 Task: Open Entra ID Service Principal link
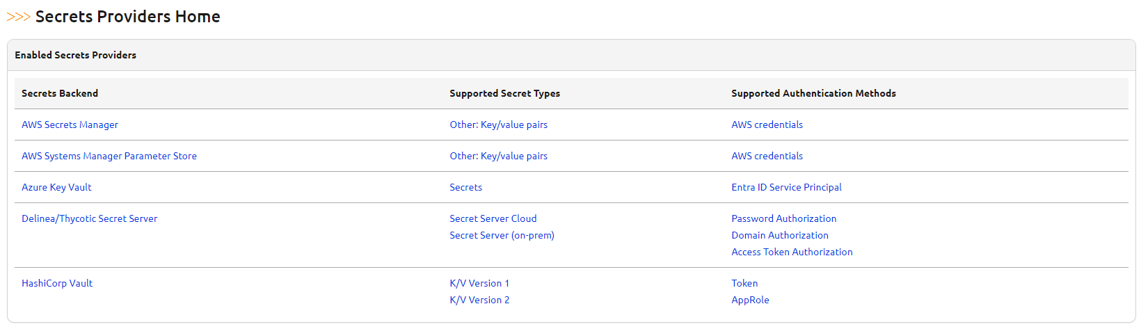pyautogui.click(x=786, y=187)
